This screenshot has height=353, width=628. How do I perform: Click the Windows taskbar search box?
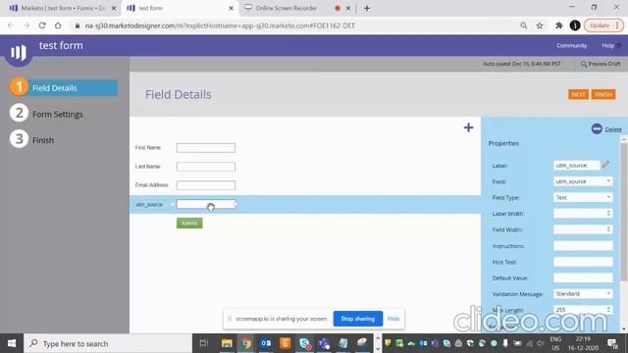108,343
